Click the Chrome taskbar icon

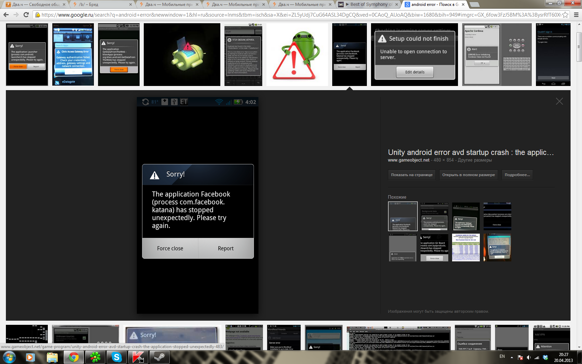tap(73, 357)
